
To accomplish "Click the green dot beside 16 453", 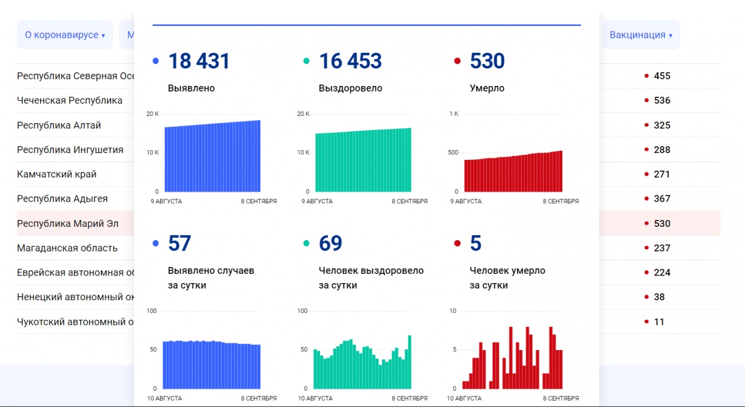I will 307,61.
